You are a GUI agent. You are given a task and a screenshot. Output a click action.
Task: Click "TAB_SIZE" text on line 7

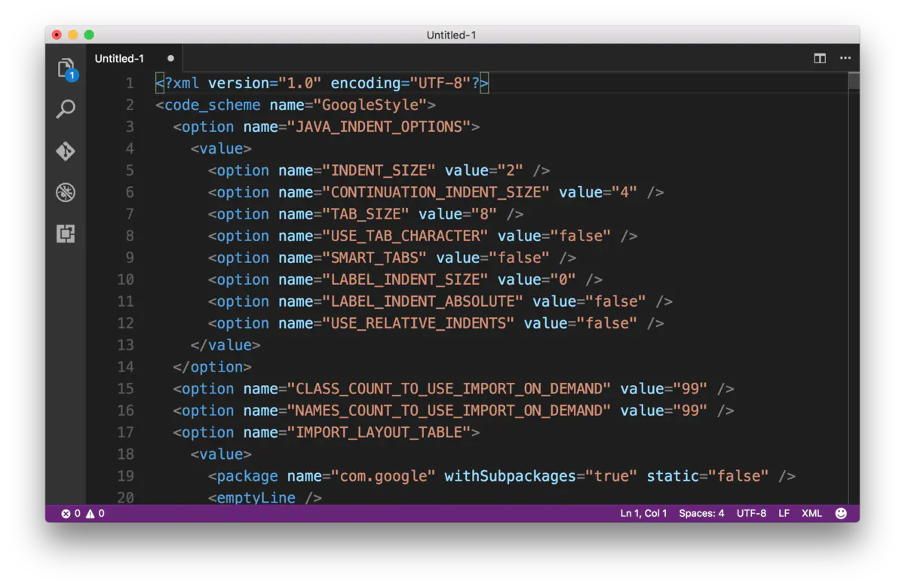(x=366, y=215)
